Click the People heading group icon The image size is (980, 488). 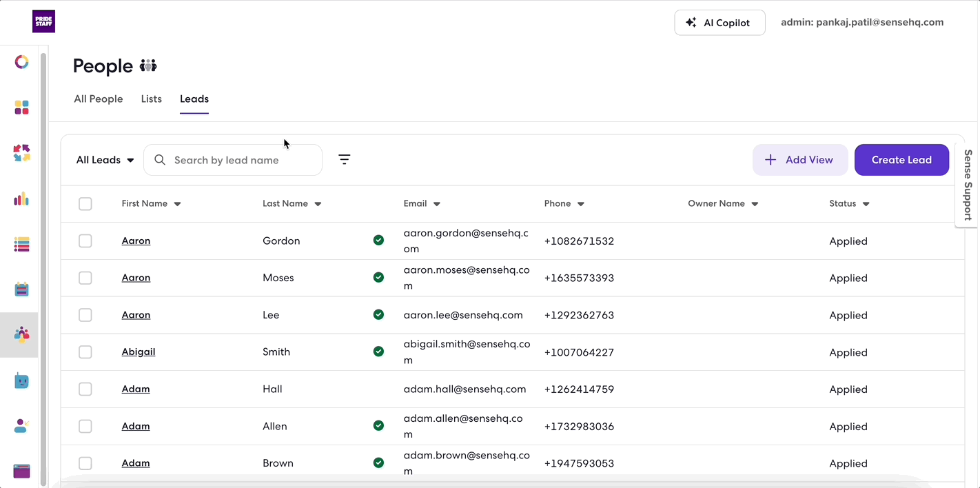(x=148, y=65)
